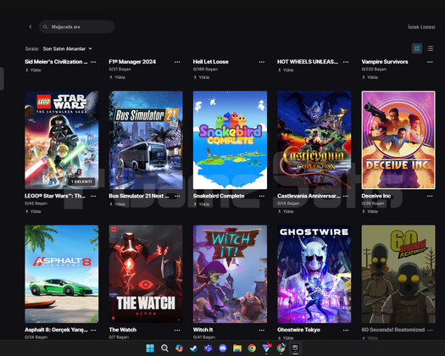Open Discord from the taskbar
The width and height of the screenshot is (445, 356).
click(223, 348)
